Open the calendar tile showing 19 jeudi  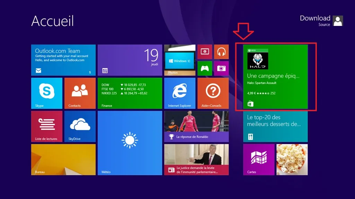130,60
